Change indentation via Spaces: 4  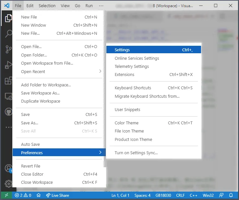[x=142, y=195]
